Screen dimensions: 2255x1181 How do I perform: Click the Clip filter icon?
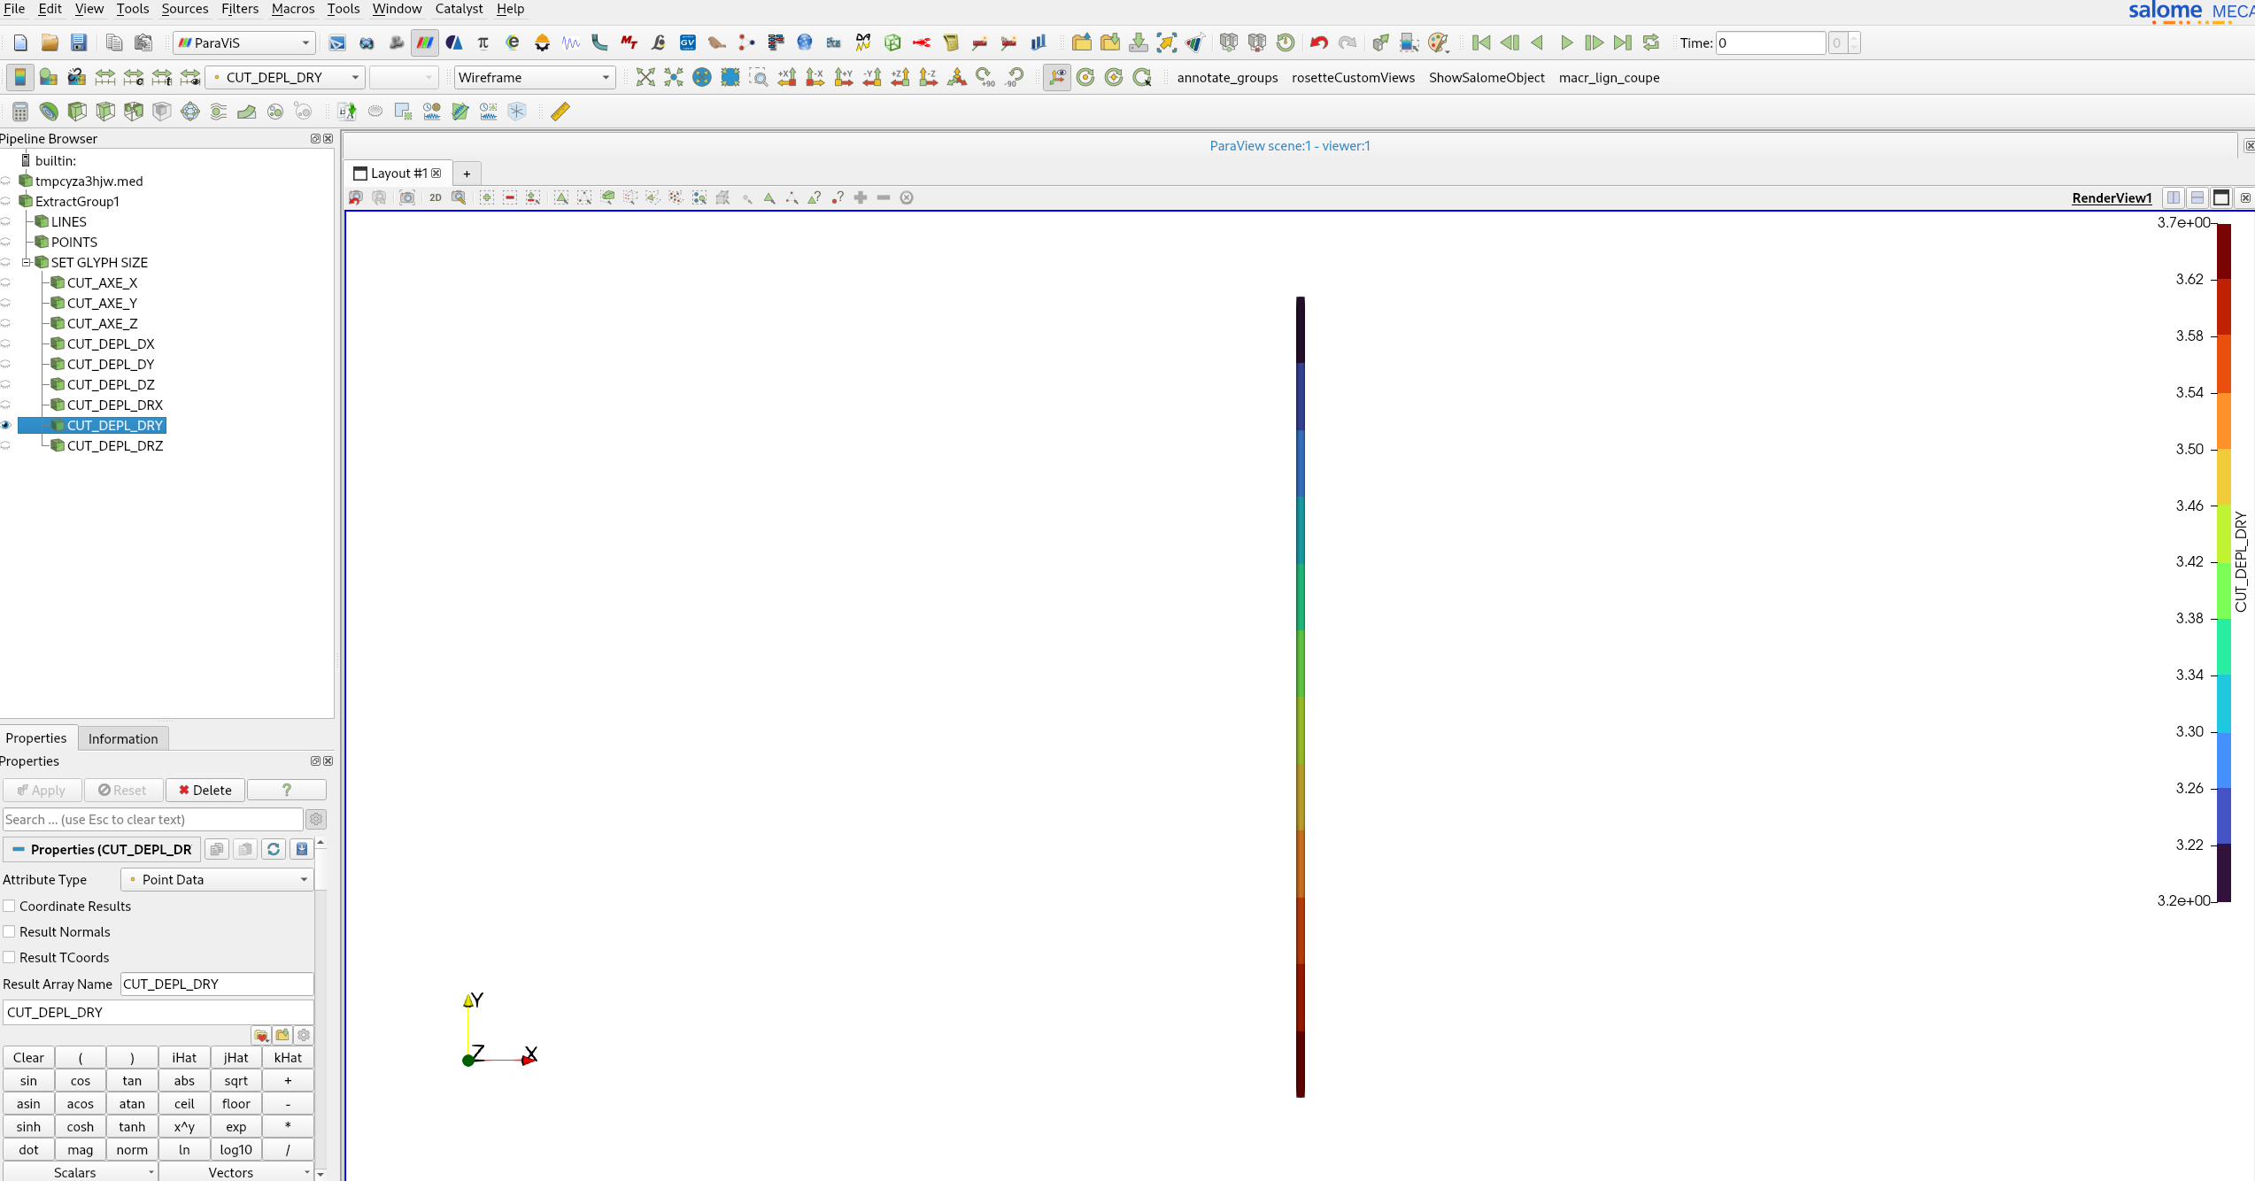77,112
